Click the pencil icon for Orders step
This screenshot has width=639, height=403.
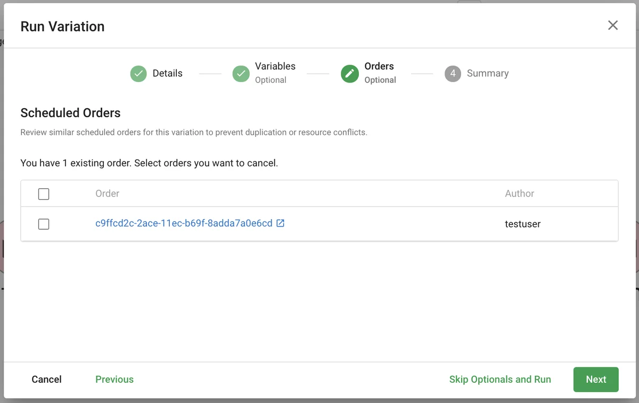pos(349,74)
